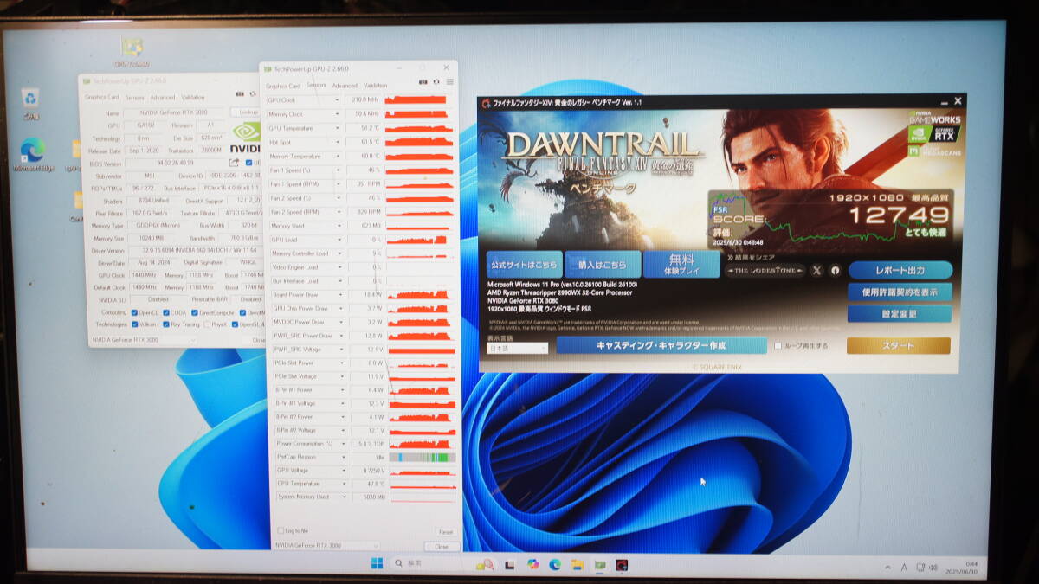This screenshot has width=1039, height=584.
Task: Click the Windows Start button on taskbar
Action: (377, 564)
